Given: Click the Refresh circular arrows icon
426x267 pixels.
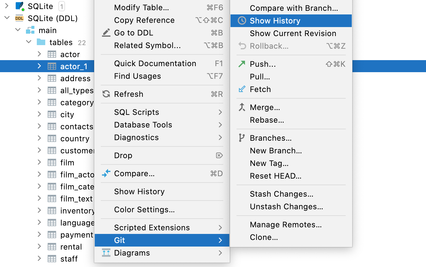Looking at the screenshot, I should pyautogui.click(x=106, y=94).
